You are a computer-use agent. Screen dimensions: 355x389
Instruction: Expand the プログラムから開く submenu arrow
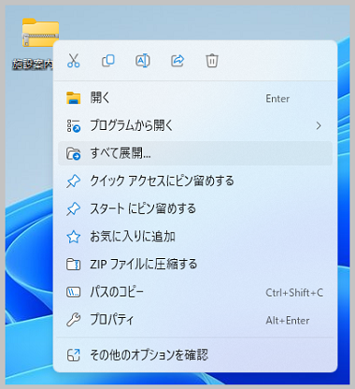(x=319, y=126)
